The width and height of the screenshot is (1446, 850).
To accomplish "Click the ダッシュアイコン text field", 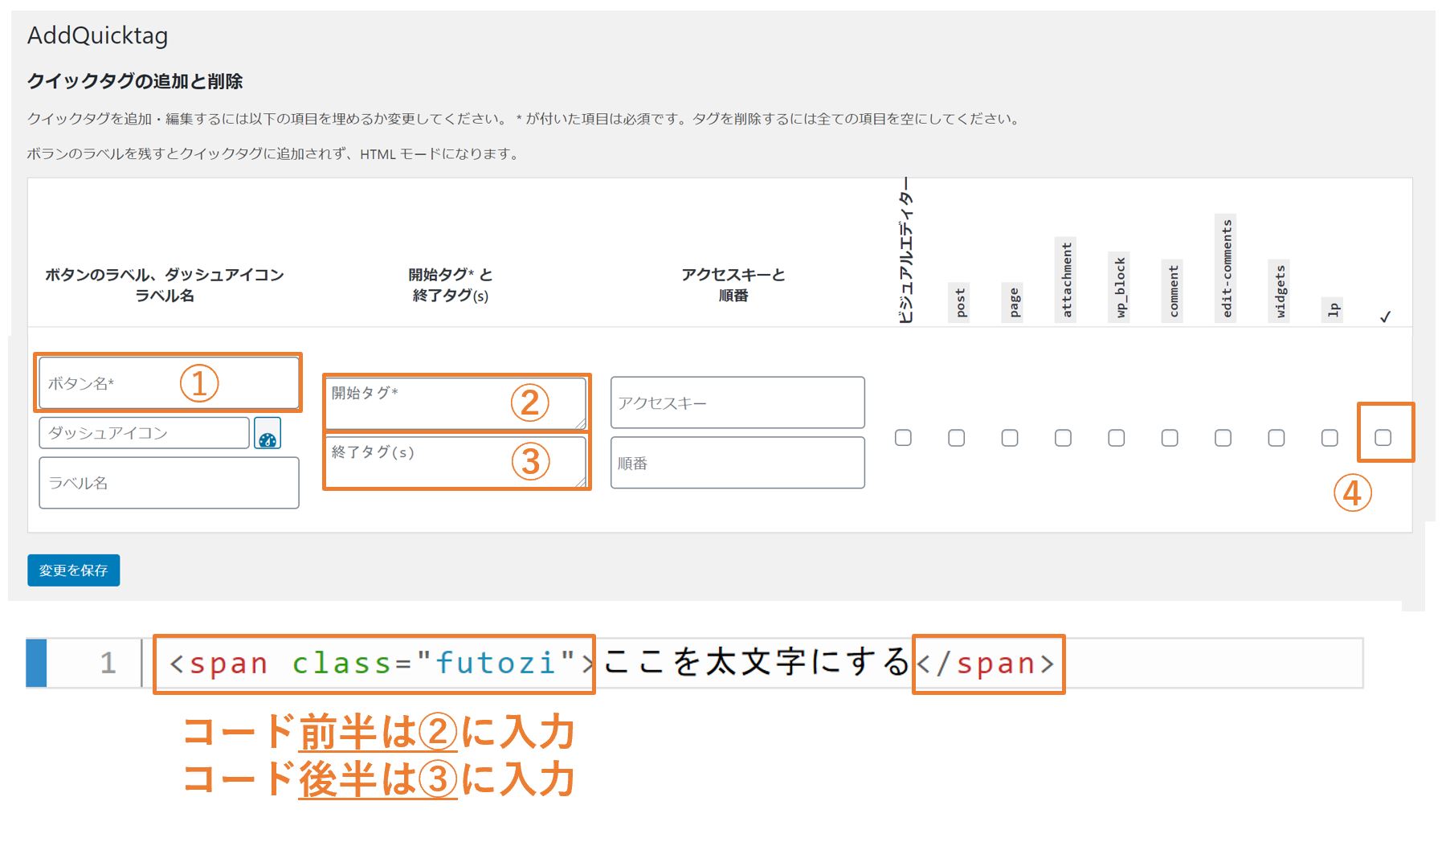I will click(144, 433).
